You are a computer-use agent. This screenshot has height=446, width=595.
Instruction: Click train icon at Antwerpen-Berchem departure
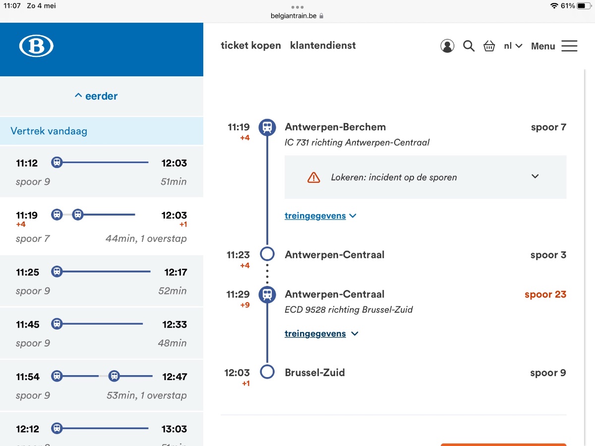point(267,127)
